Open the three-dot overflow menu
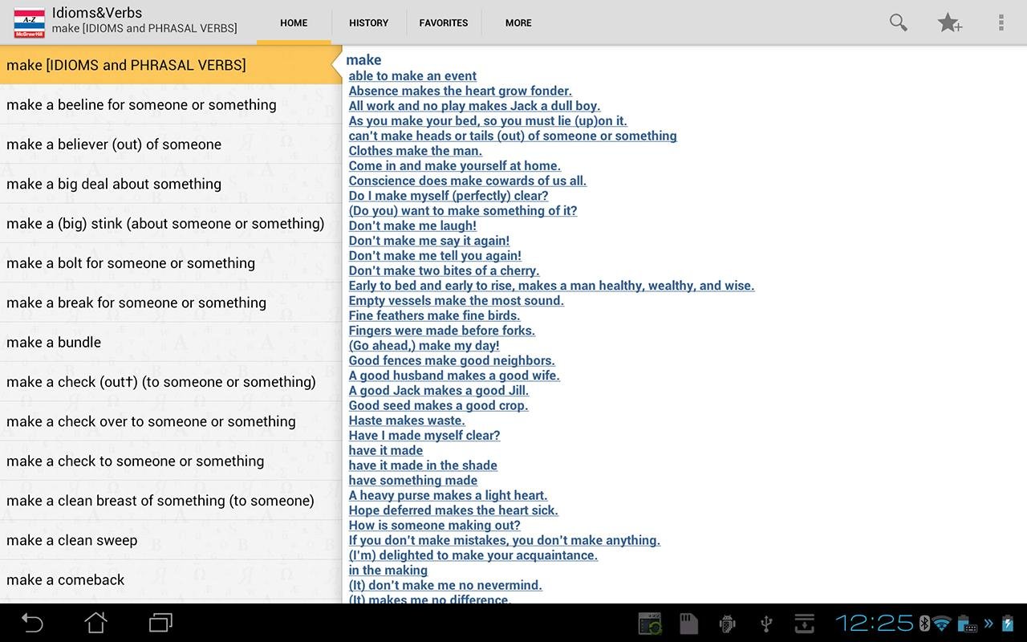 [x=1001, y=22]
